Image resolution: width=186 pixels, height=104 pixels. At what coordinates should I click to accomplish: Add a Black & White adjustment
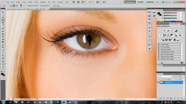coord(172,35)
